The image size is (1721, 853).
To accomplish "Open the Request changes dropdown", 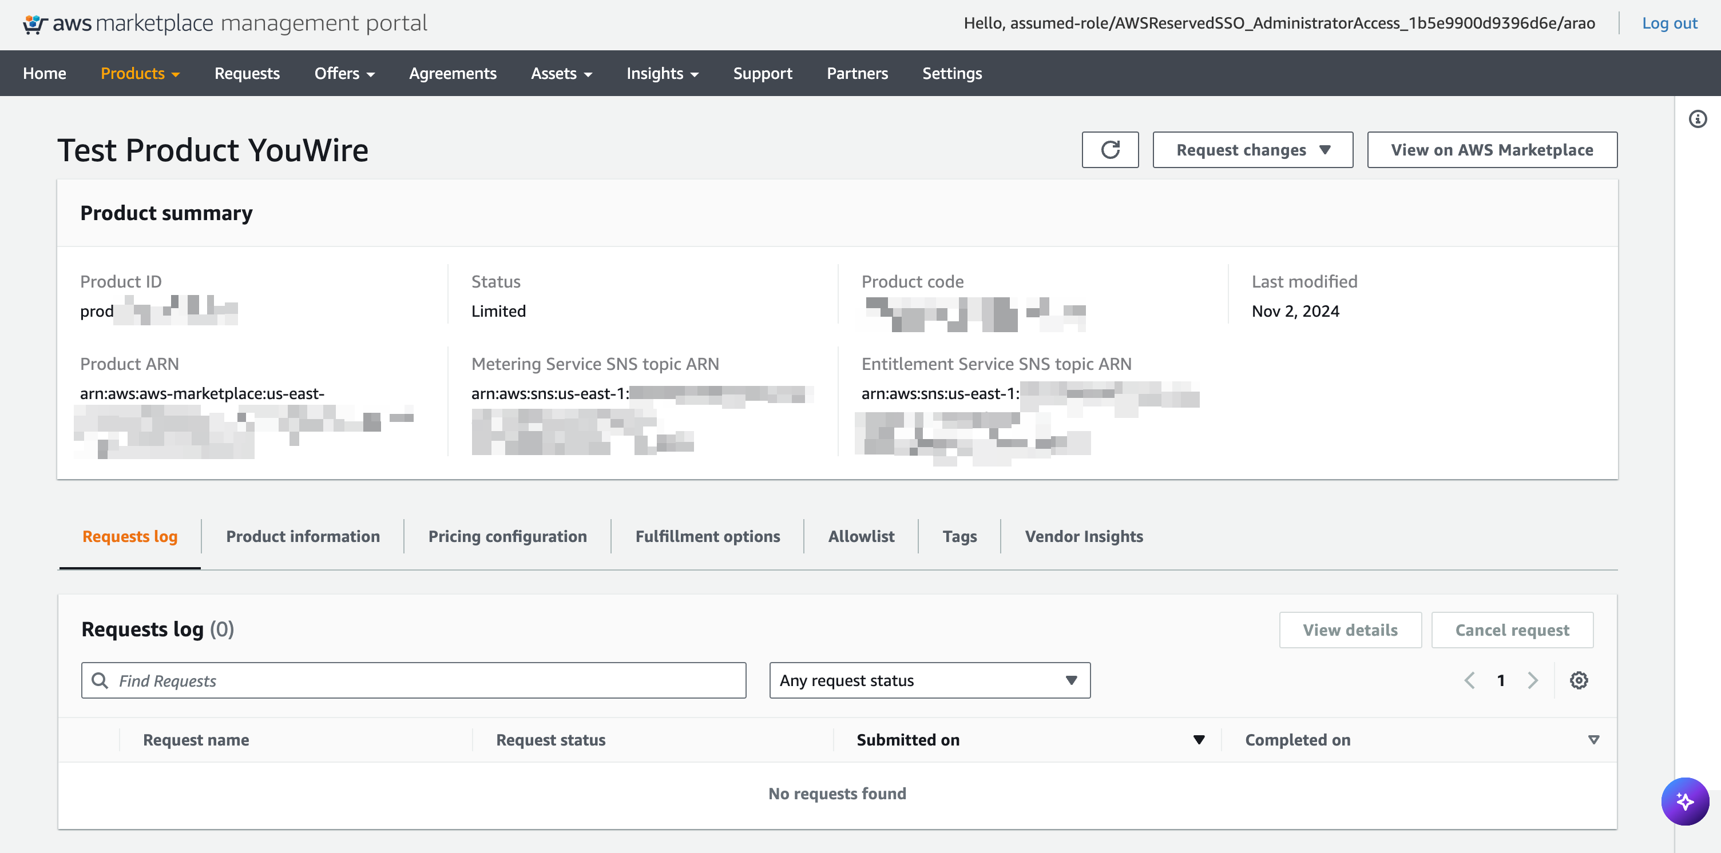I will [1252, 150].
